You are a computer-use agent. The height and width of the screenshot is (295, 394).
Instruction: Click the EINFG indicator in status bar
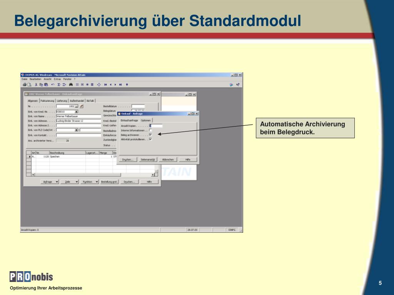(232, 230)
